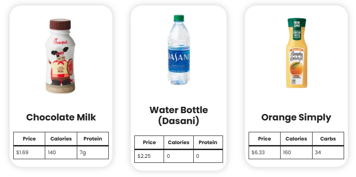Click the Chocolate Milk heading
This screenshot has width=356, height=177.
pos(61,117)
